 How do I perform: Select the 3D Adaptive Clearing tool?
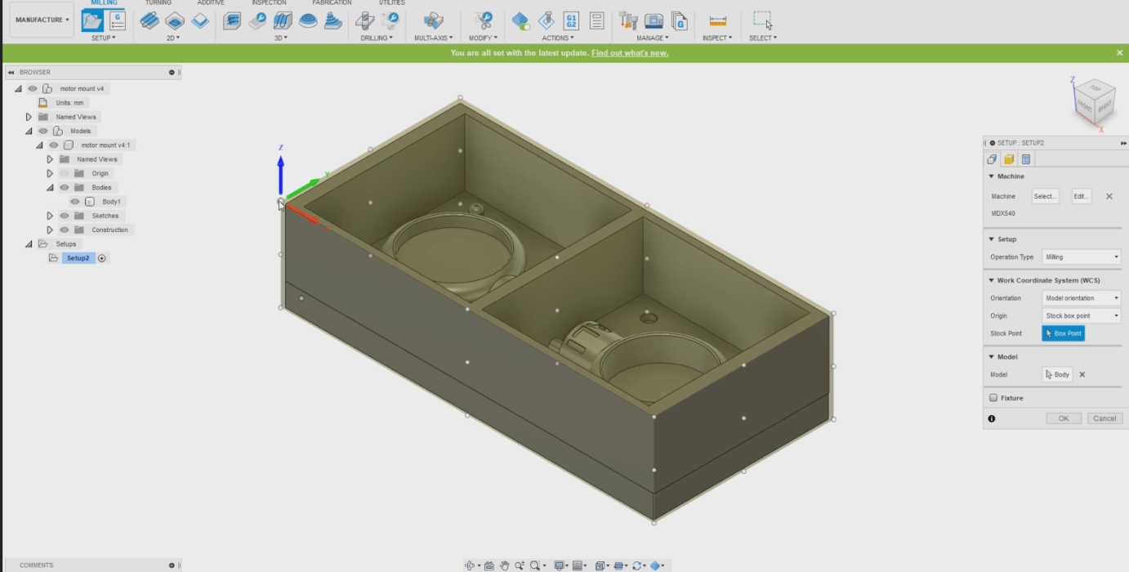pyautogui.click(x=232, y=21)
